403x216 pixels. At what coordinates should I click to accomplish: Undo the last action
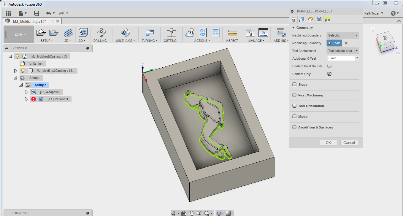pos(48,13)
